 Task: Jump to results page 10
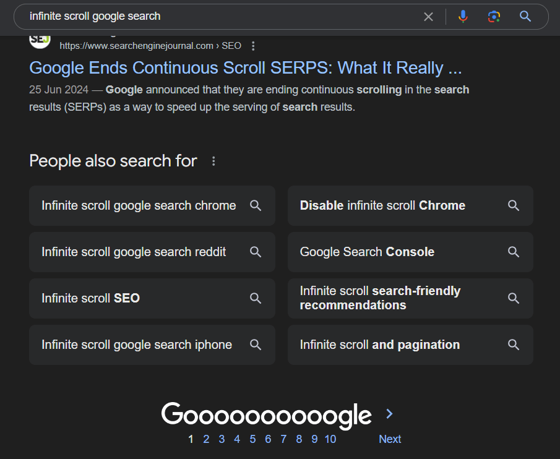(330, 439)
